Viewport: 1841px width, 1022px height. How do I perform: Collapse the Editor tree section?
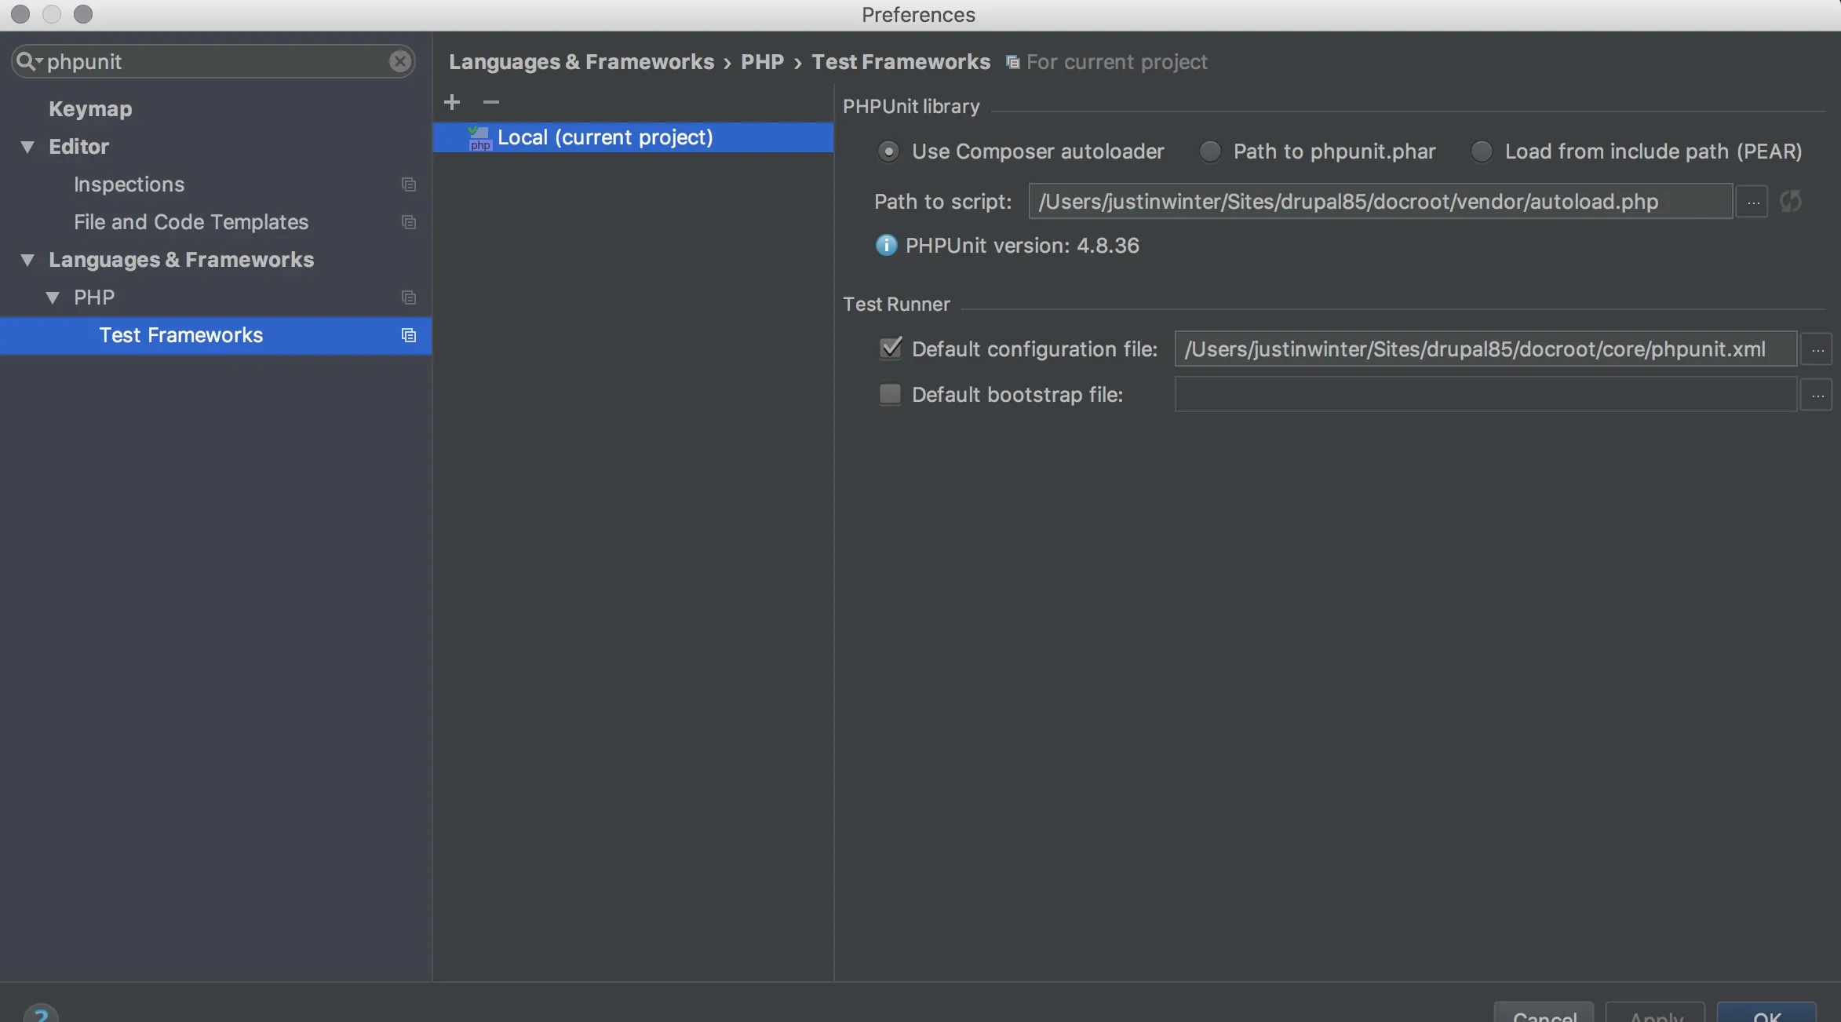click(x=28, y=147)
